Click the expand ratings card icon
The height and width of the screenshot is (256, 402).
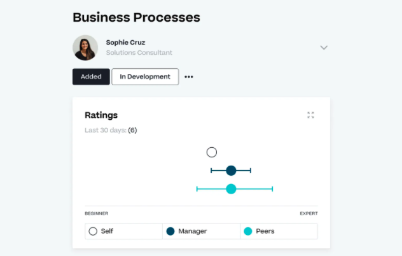click(x=310, y=115)
